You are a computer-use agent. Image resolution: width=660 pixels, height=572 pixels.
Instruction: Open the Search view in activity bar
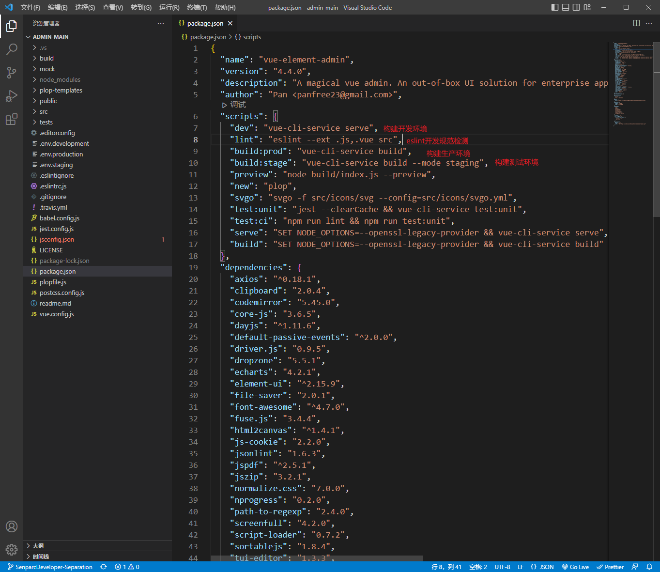click(x=12, y=49)
